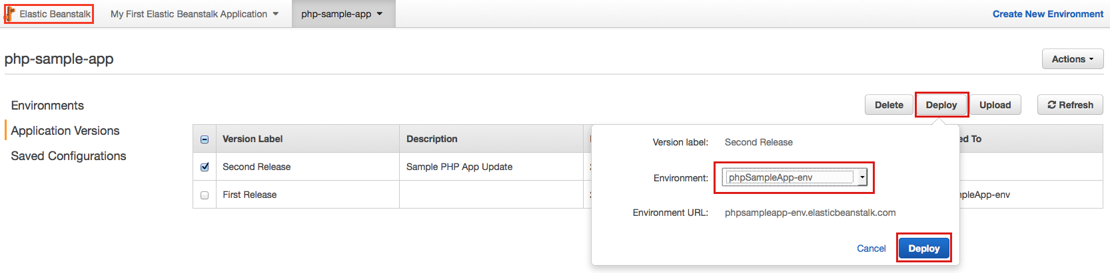Open the Environment phpSampleApp-env dropdown
This screenshot has width=1110, height=273.
point(794,177)
